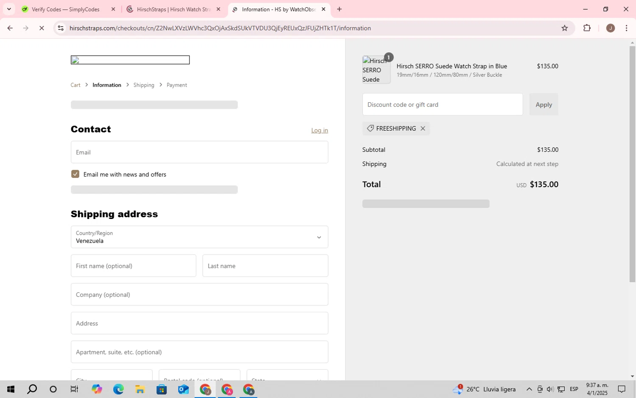Open Country/Region dropdown showing Venezuela
The height and width of the screenshot is (398, 636).
coord(199,237)
